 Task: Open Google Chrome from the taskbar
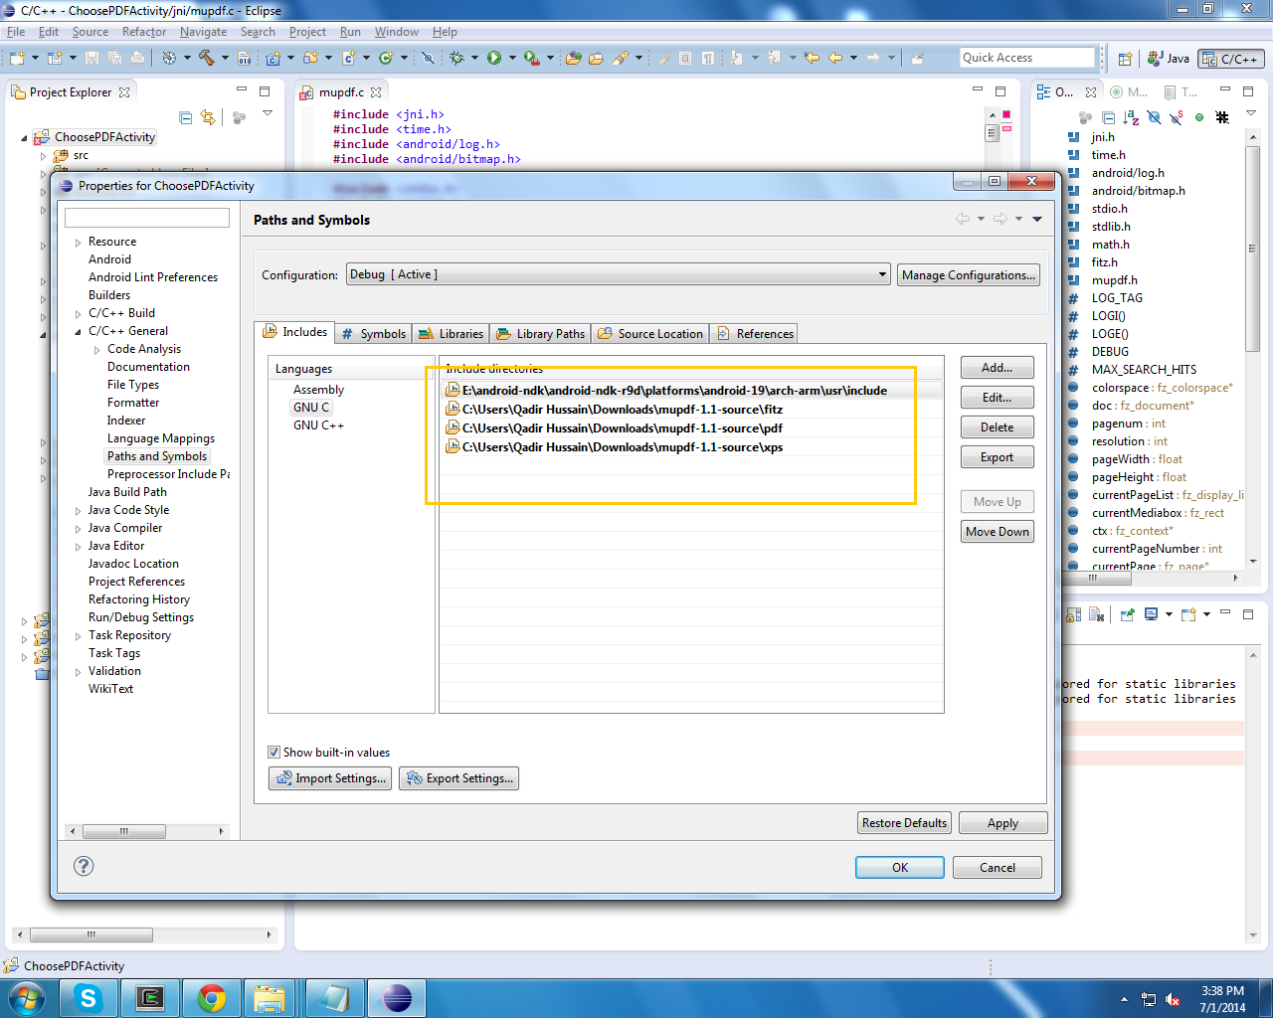pos(211,997)
